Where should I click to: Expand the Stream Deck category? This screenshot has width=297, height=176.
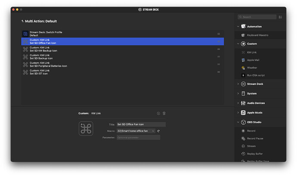point(238,84)
